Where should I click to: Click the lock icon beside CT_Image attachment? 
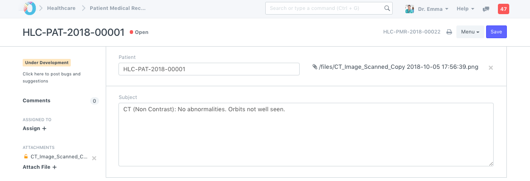[x=25, y=156]
